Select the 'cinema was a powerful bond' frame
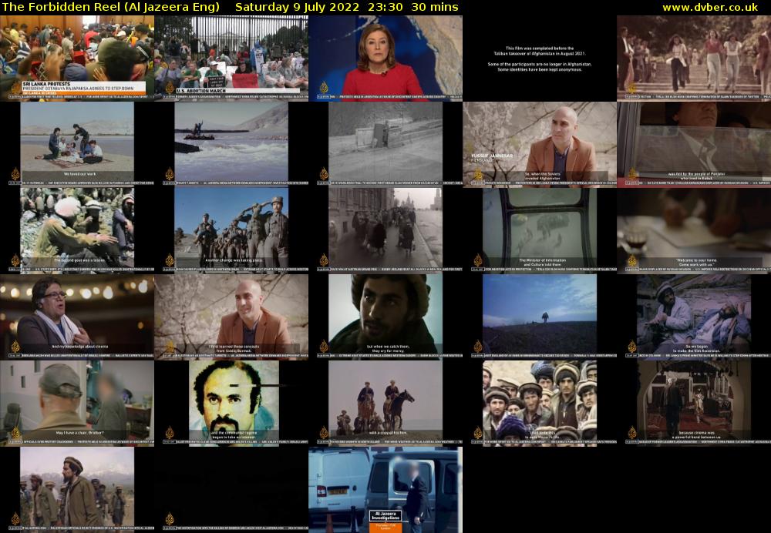The height and width of the screenshot is (533, 771). pyautogui.click(x=694, y=404)
